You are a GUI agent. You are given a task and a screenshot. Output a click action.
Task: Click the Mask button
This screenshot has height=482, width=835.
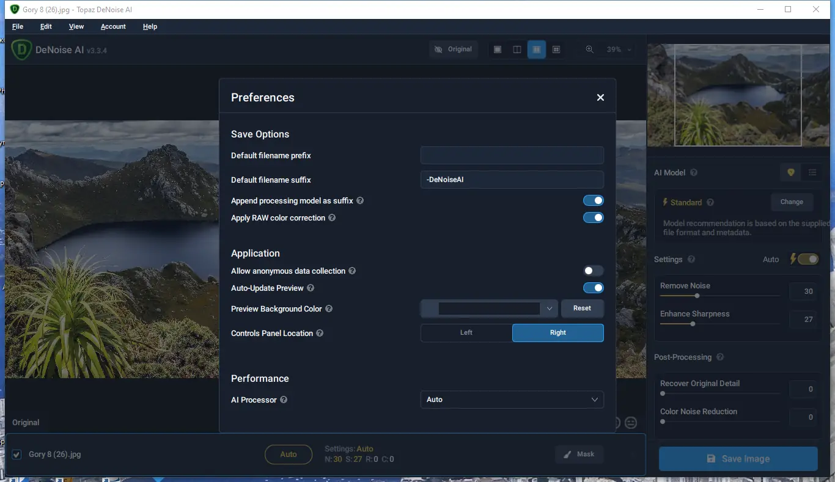579,454
